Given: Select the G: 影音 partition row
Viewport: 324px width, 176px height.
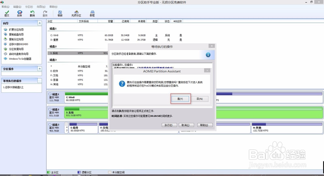Looking at the screenshot, I should click(x=78, y=80).
